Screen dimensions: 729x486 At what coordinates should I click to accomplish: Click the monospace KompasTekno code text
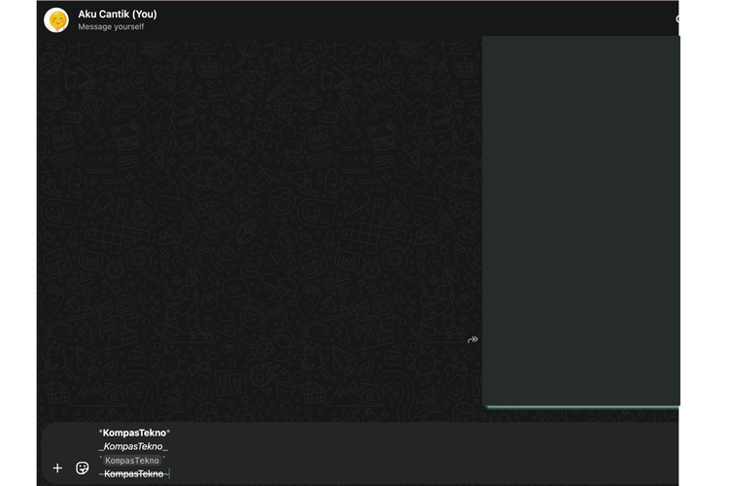point(132,460)
